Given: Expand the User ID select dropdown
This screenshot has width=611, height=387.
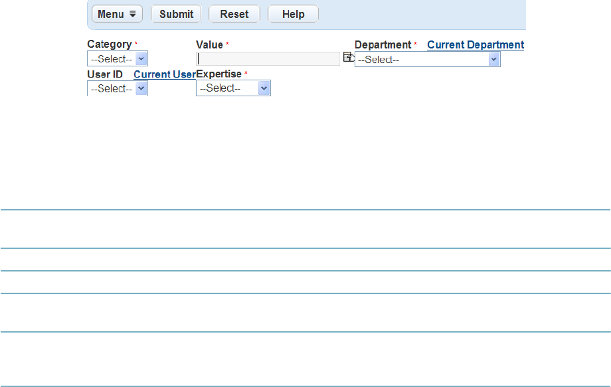Looking at the screenshot, I should click(x=118, y=88).
